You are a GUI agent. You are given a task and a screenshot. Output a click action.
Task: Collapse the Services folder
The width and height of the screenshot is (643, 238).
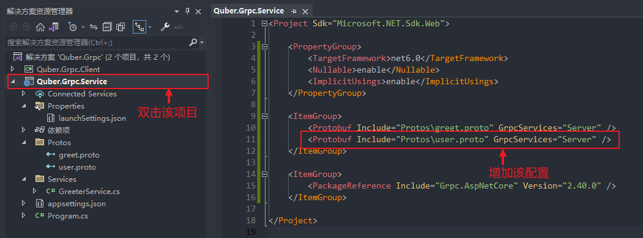point(23,179)
